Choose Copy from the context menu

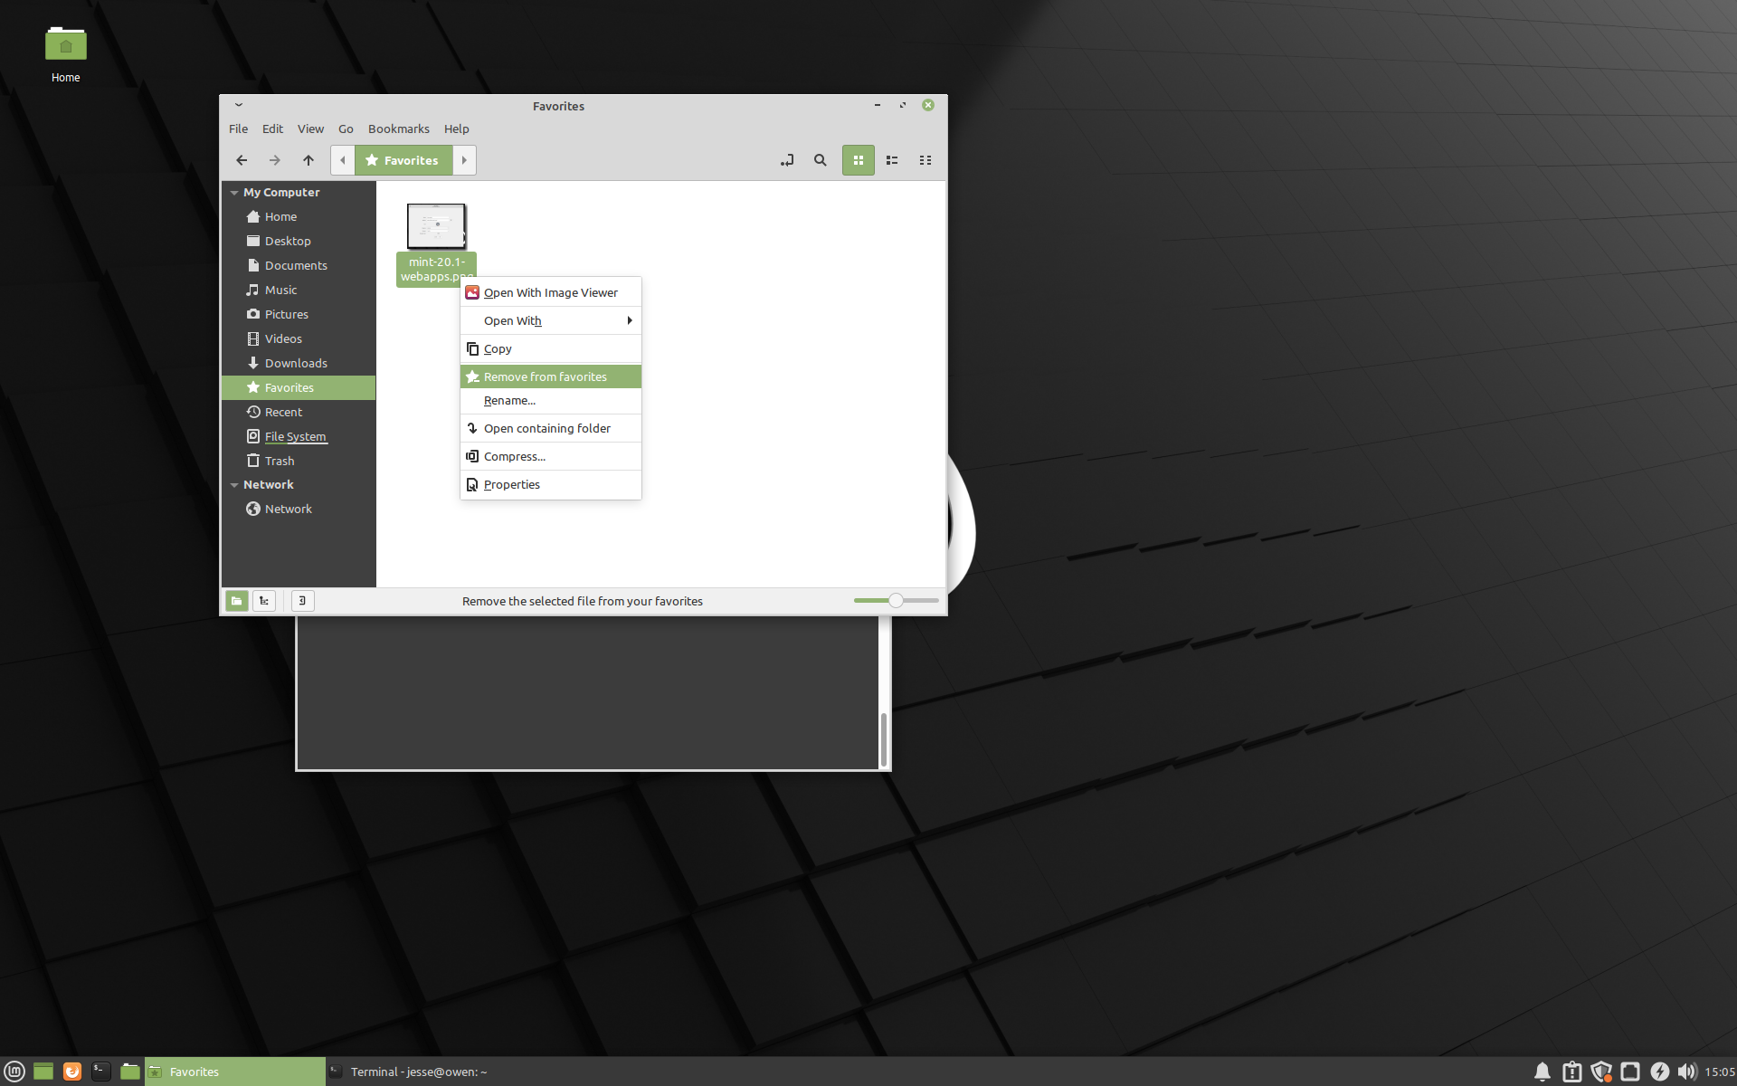click(551, 348)
